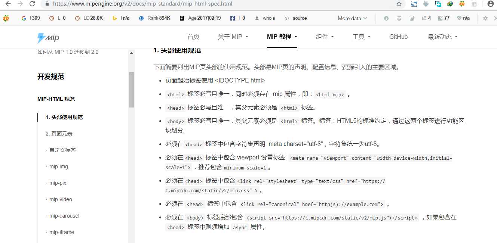Click the sidebar scrollbar thumb
Viewport: 497px width, 243px height.
coord(131,90)
